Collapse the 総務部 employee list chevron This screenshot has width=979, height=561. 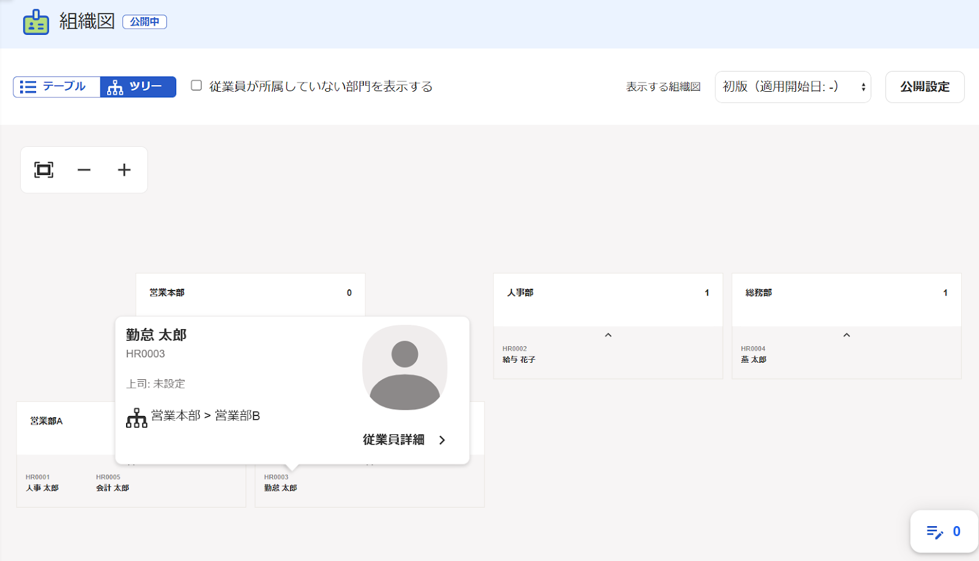[x=847, y=335]
